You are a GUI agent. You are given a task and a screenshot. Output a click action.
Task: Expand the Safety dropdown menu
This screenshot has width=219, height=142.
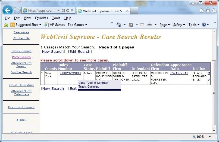179,25
